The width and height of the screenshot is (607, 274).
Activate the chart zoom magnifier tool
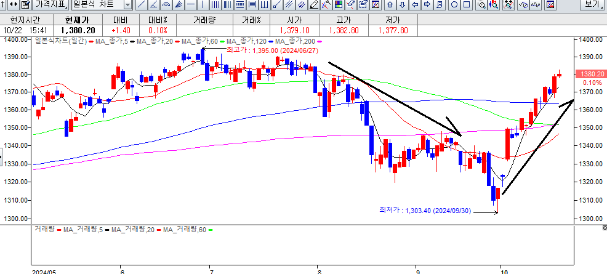click(481, 5)
